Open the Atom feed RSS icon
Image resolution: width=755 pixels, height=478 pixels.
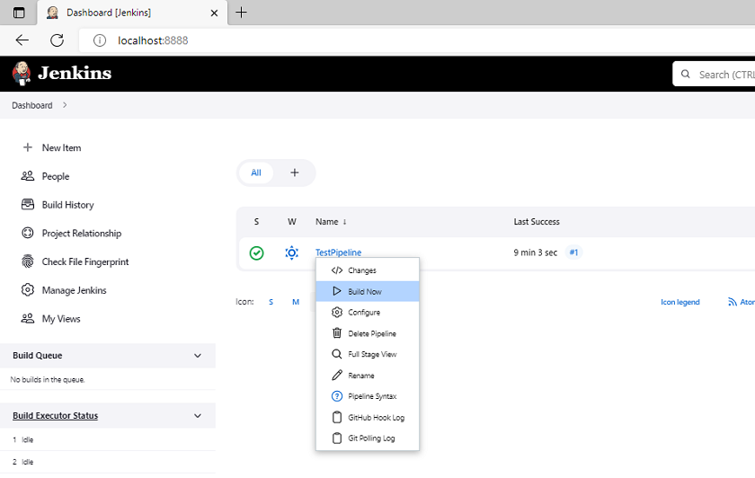(x=733, y=302)
